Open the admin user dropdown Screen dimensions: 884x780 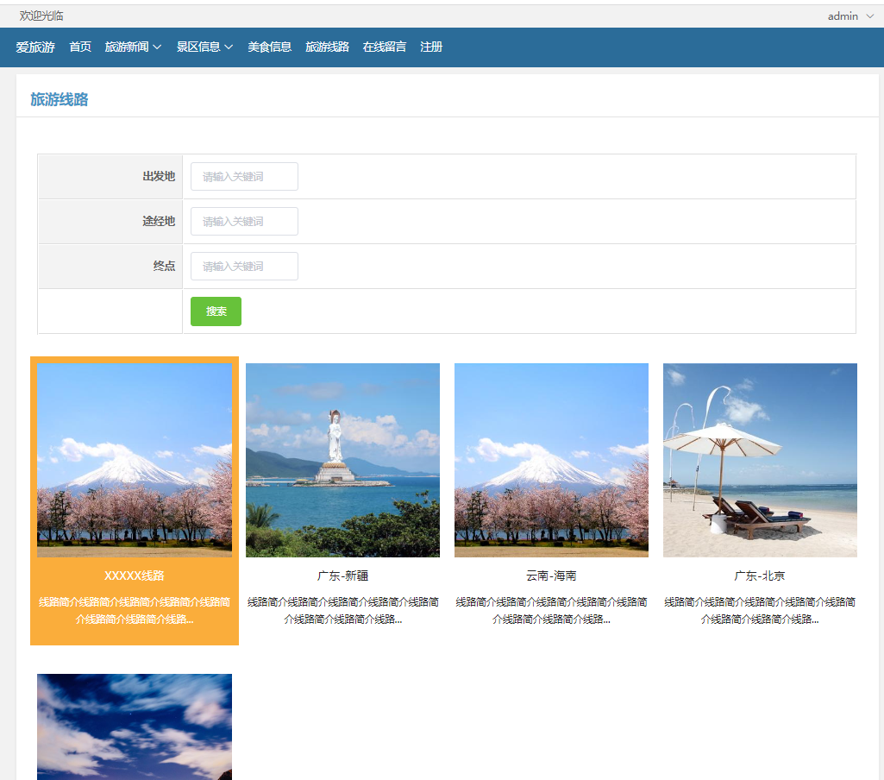coord(850,16)
